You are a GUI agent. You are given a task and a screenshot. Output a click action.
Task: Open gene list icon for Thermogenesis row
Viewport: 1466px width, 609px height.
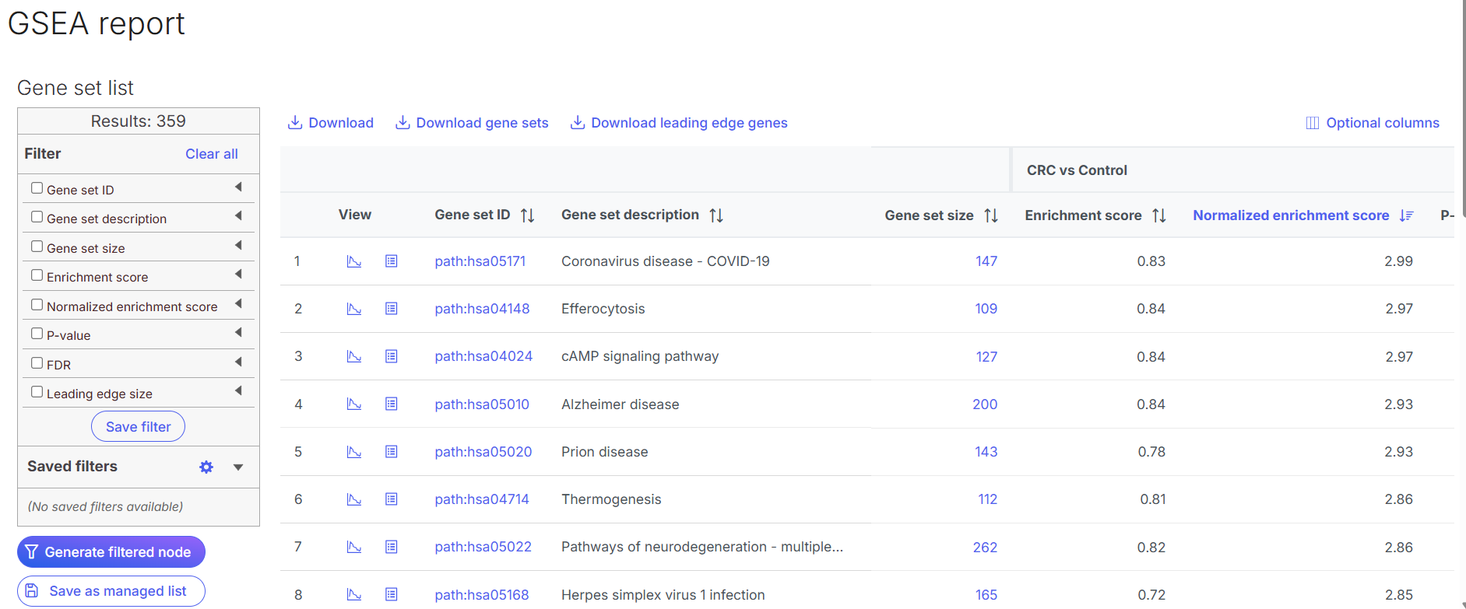tap(392, 499)
